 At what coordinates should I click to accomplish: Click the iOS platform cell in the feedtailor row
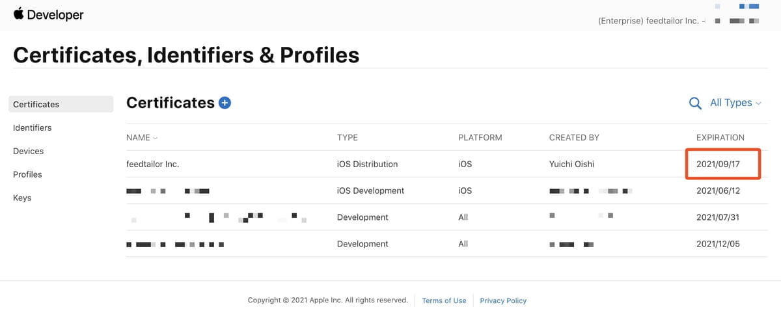[x=465, y=164]
